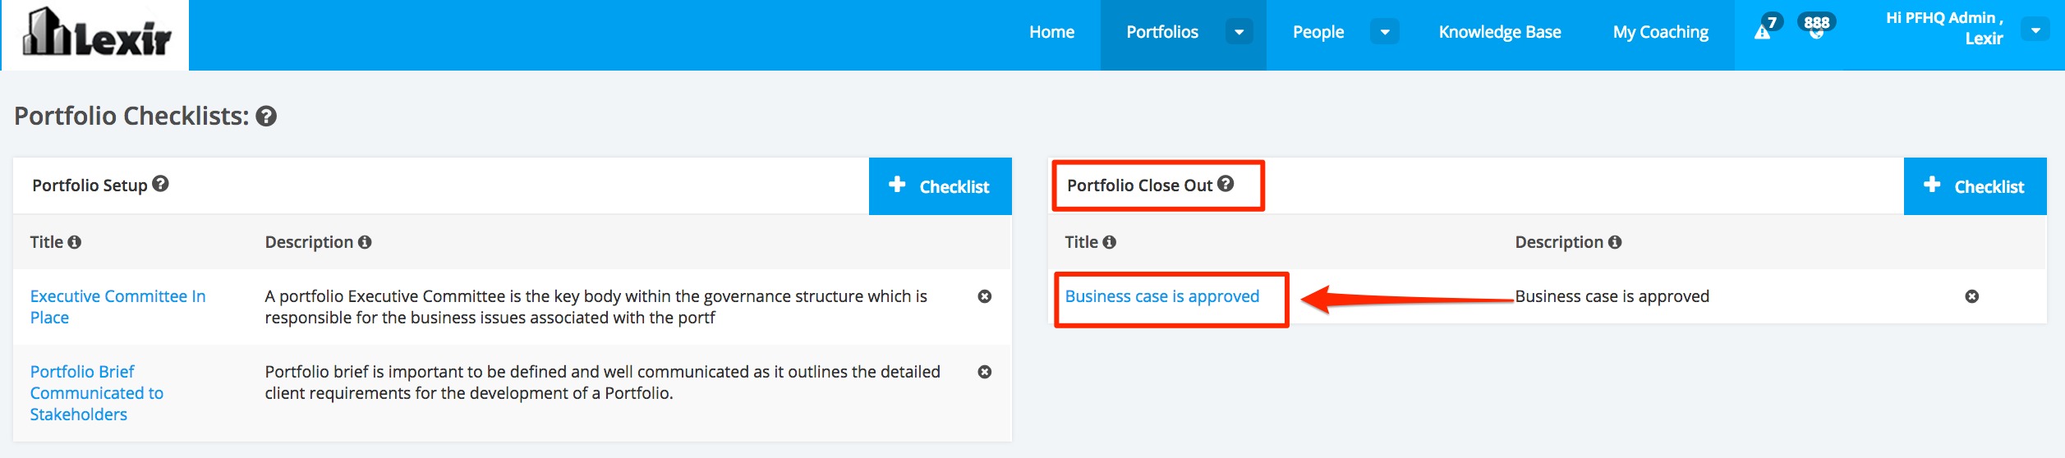Remove the Executive Committee In Place checklist
The image size is (2065, 458).
(985, 296)
